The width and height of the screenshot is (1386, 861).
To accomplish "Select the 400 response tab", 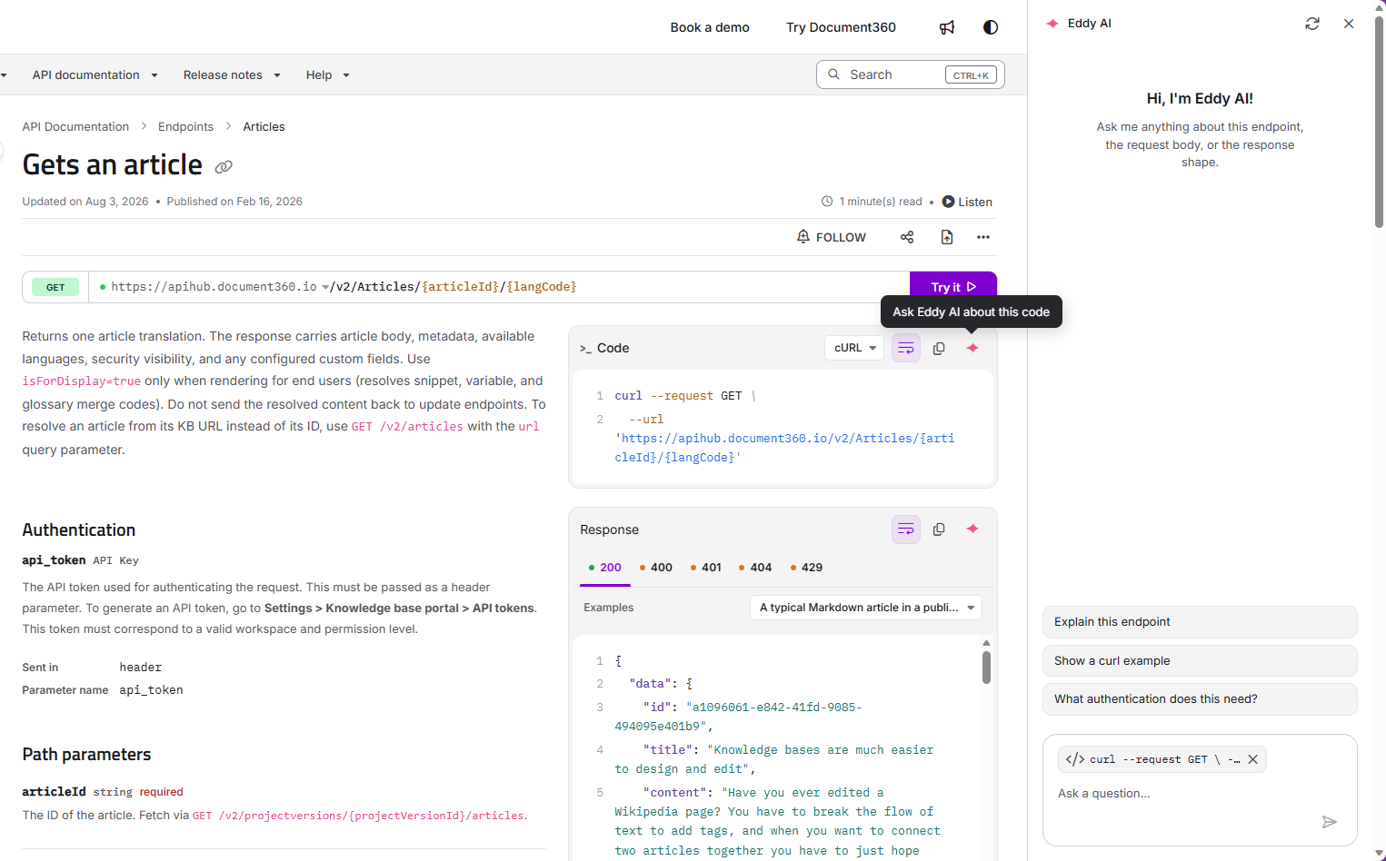I will coord(655,568).
